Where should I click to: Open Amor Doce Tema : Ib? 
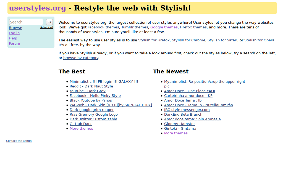coord(183,100)
